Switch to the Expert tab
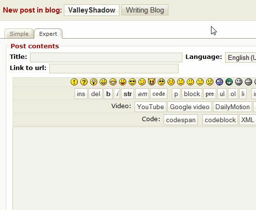The image size is (256, 210). 48,34
